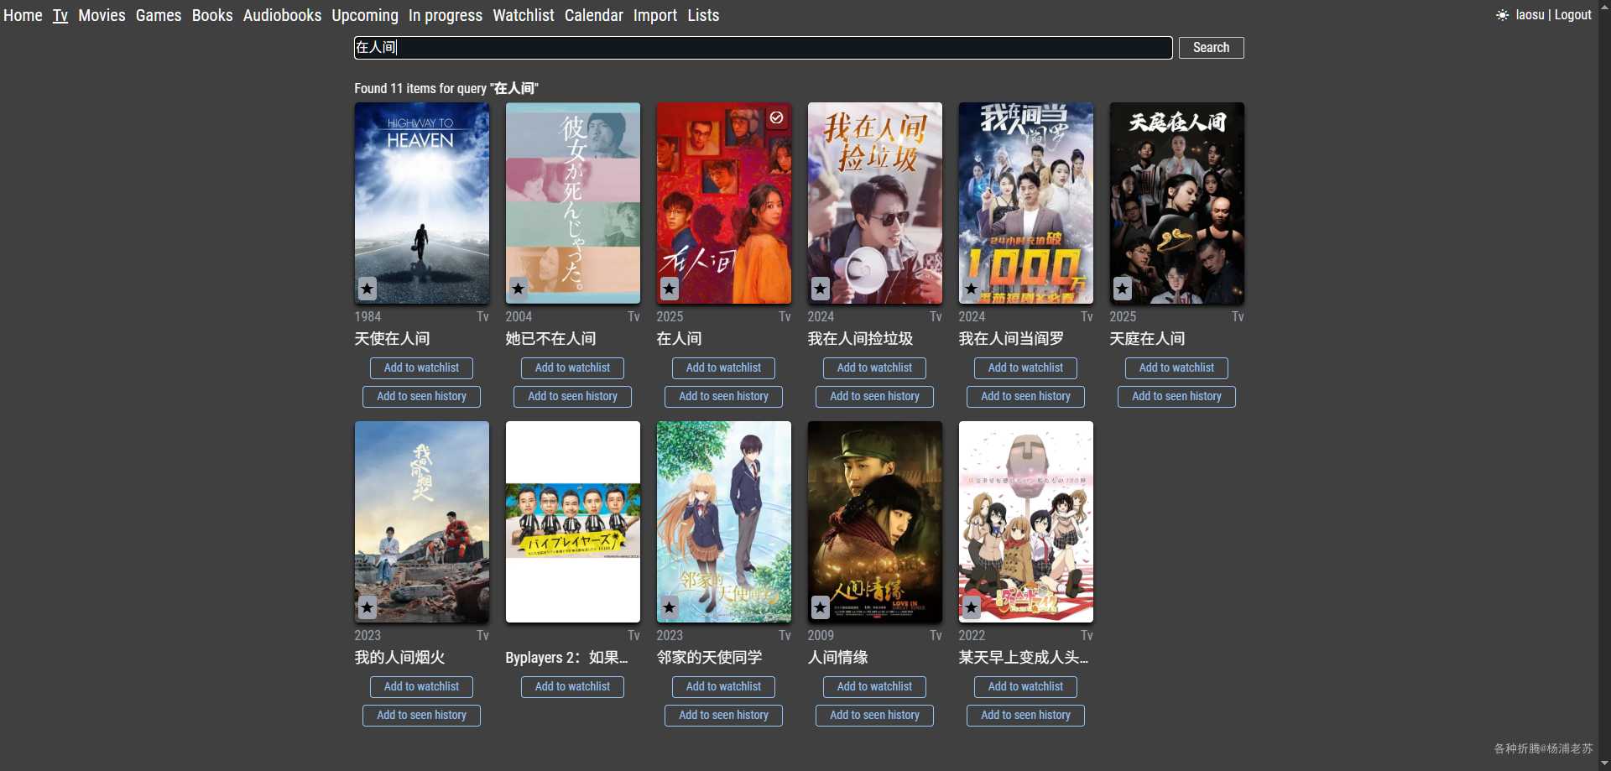
Task: Click star icon on 人间情缘 poster
Action: [x=820, y=607]
